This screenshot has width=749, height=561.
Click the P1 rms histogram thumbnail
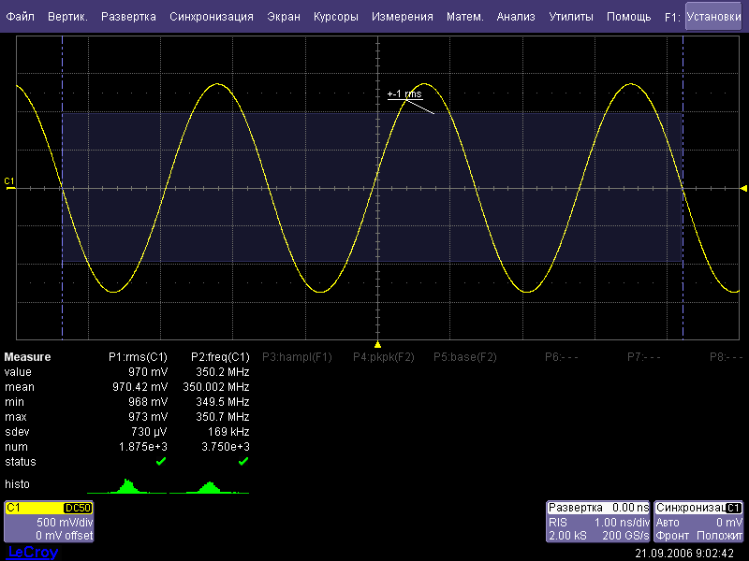pos(125,486)
